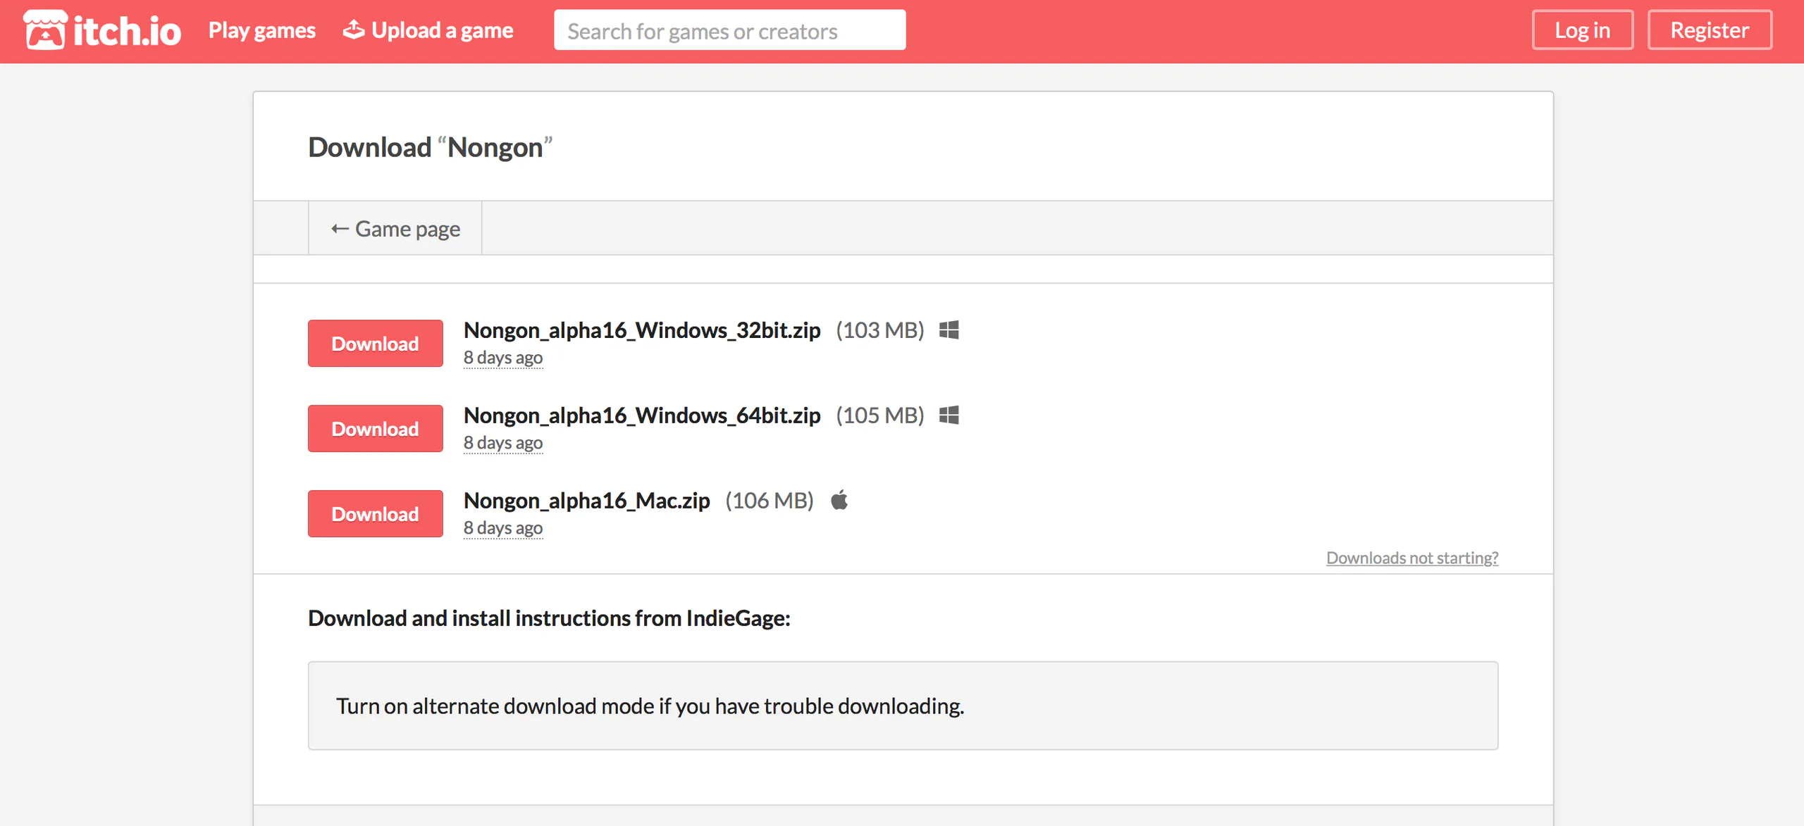Click the Nongon_alpha16_Windows_32bit.zip file name

pyautogui.click(x=642, y=330)
